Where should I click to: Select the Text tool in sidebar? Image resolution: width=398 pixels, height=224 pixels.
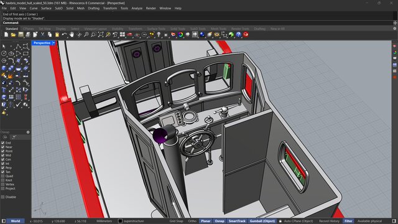point(4,90)
